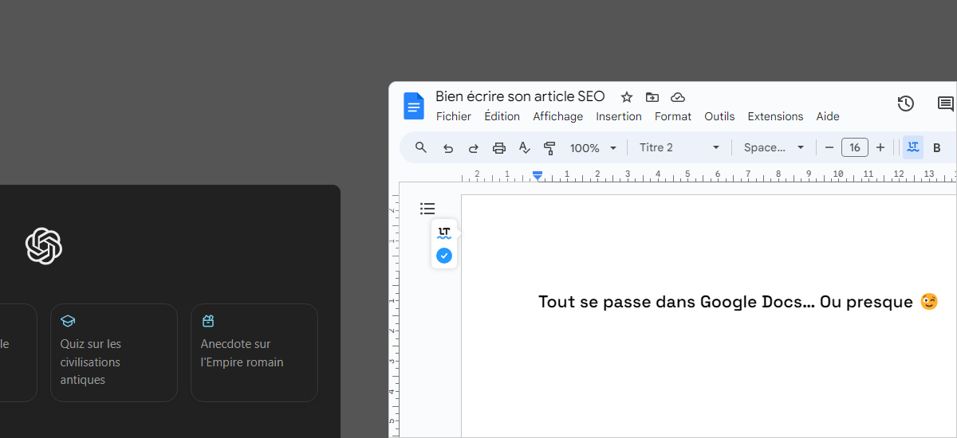Viewport: 957px width, 438px height.
Task: Open the Insertion menu
Action: [x=619, y=116]
